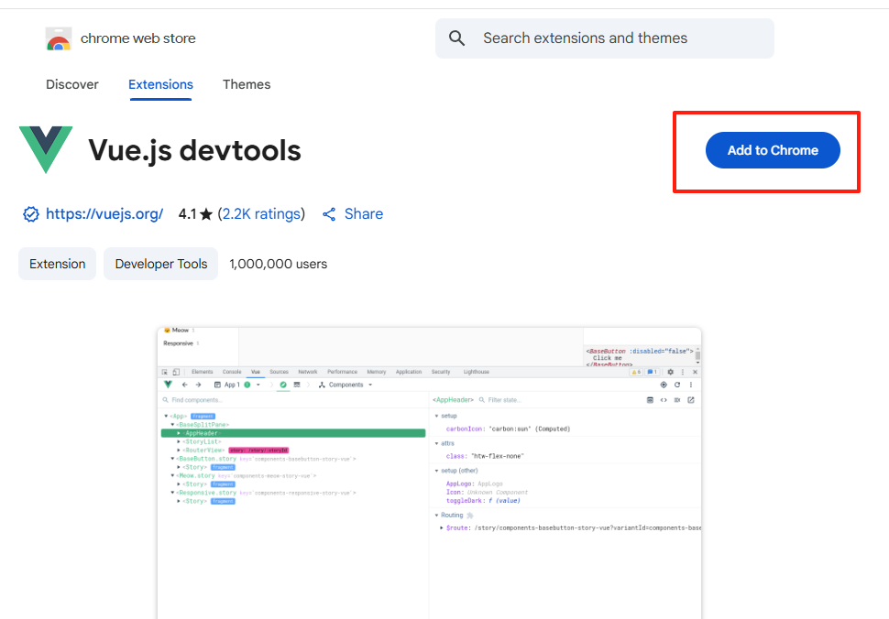Screen dimensions: 889x619
Task: Click the "1,000,000 users" text
Action: pyautogui.click(x=279, y=264)
